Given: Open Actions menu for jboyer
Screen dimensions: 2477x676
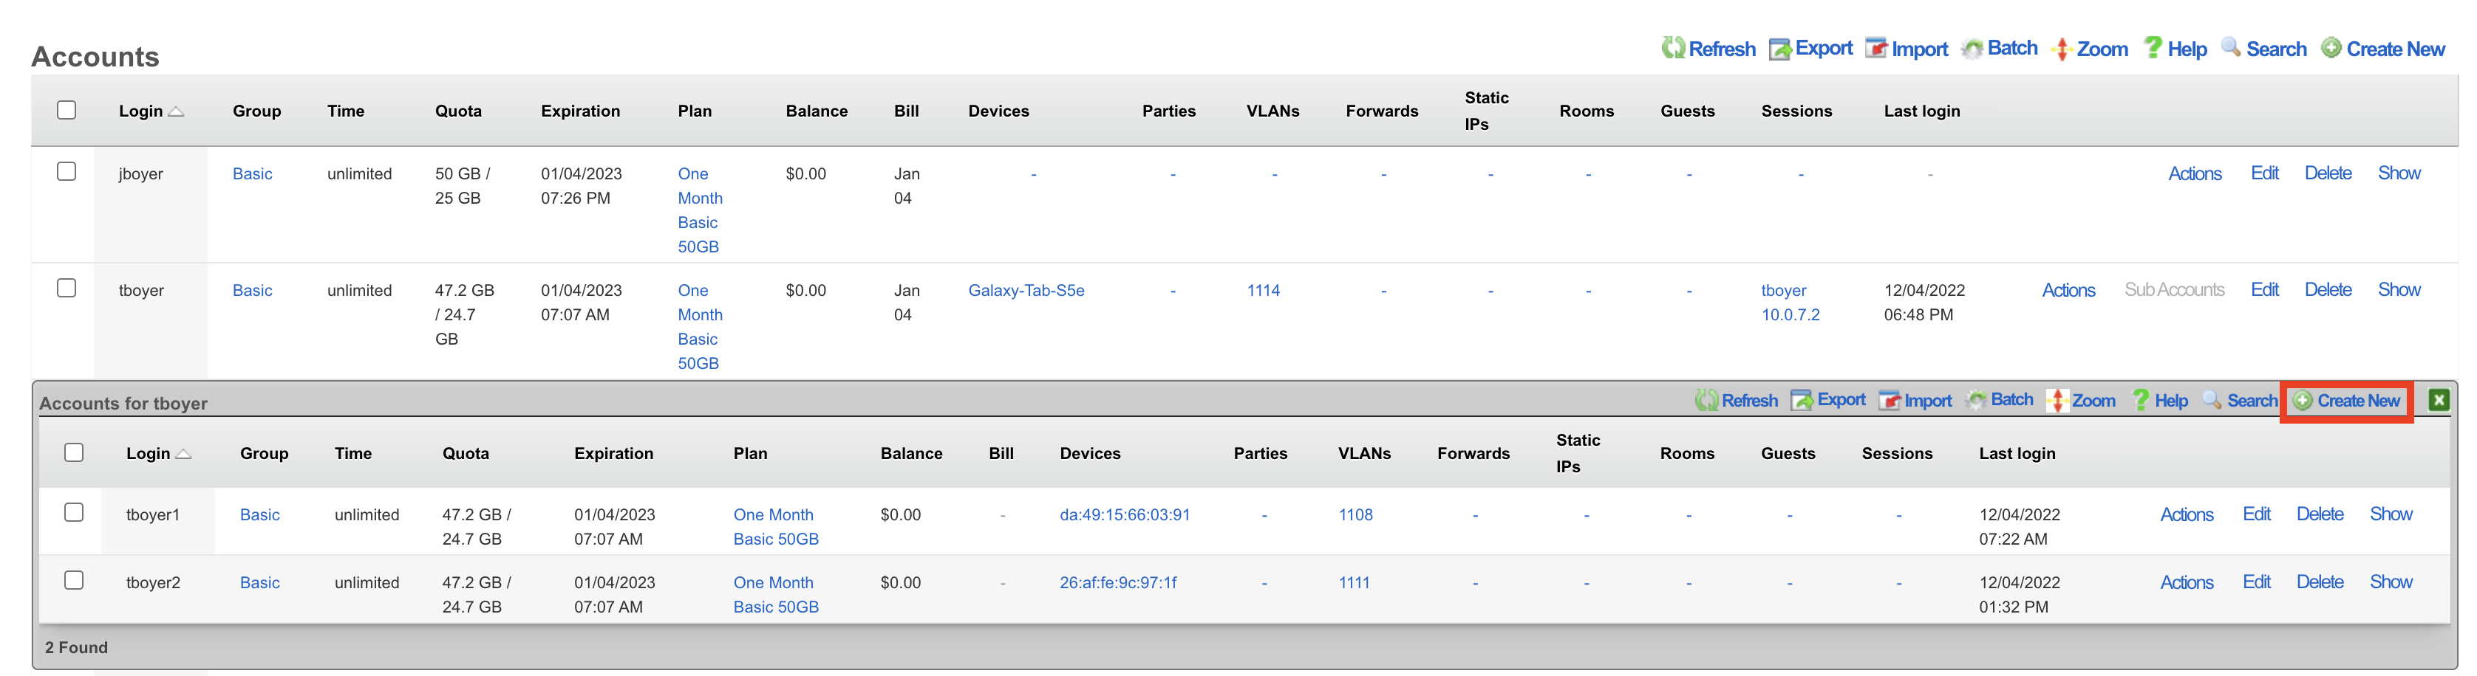Looking at the screenshot, I should (x=2194, y=174).
